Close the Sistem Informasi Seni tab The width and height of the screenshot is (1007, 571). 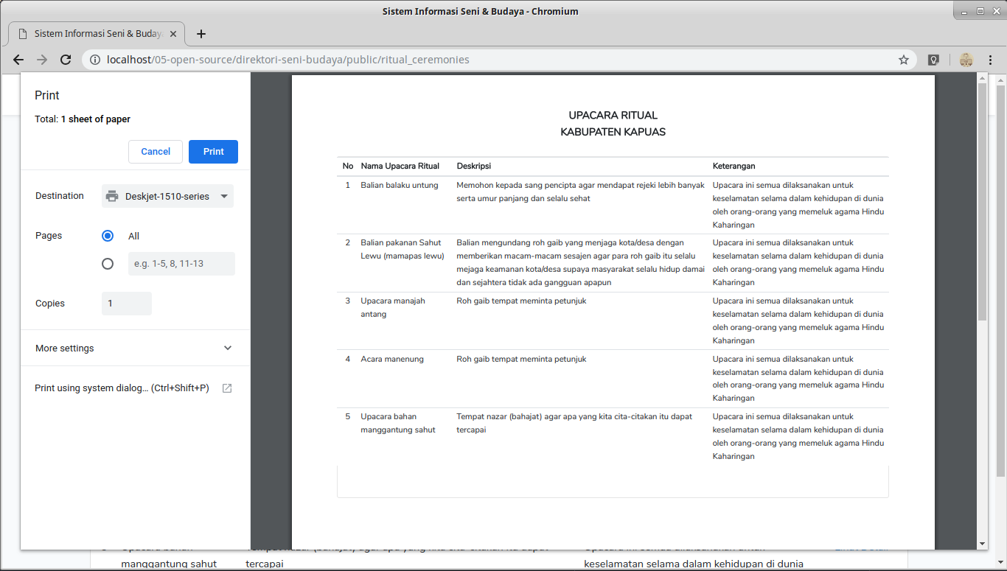coord(174,34)
